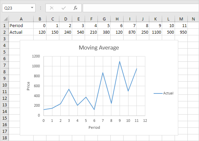The image size is (199, 141).
Task: Select cell K2 containing 1100
Action: point(156,32)
